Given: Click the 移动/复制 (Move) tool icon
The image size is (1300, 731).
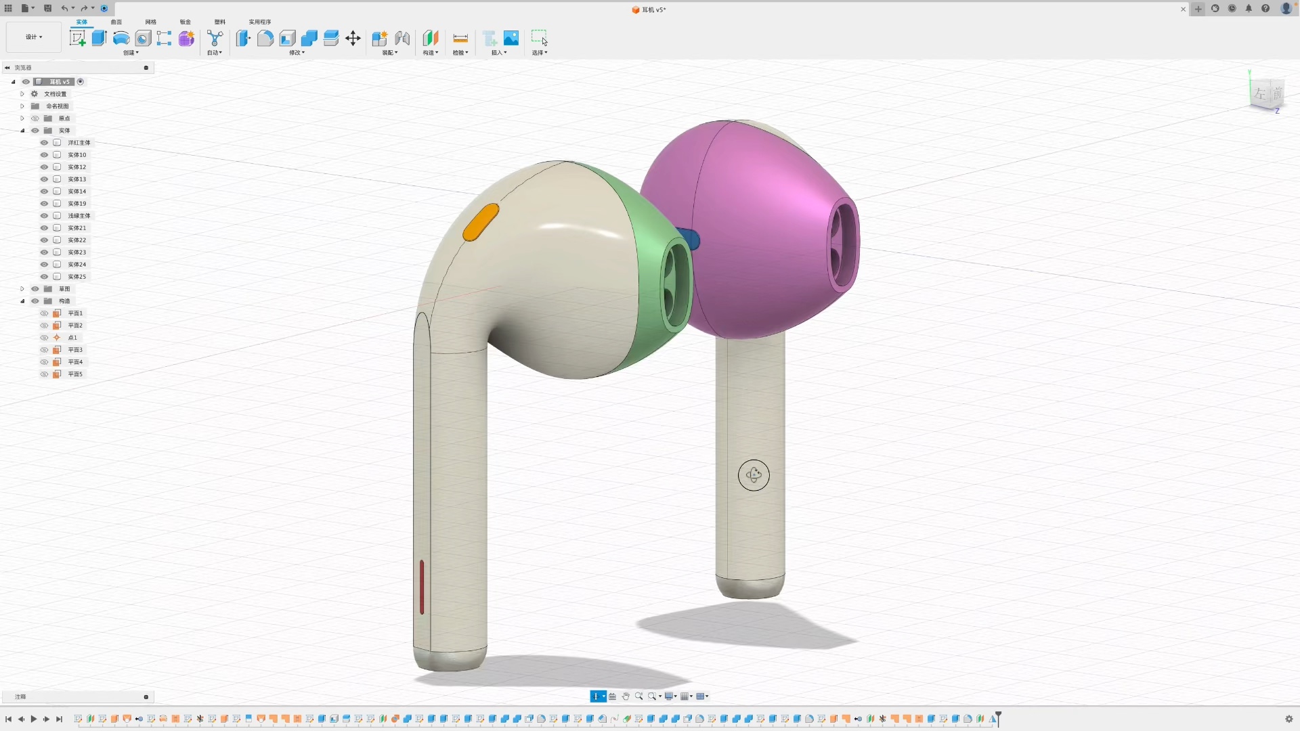Looking at the screenshot, I should [352, 39].
